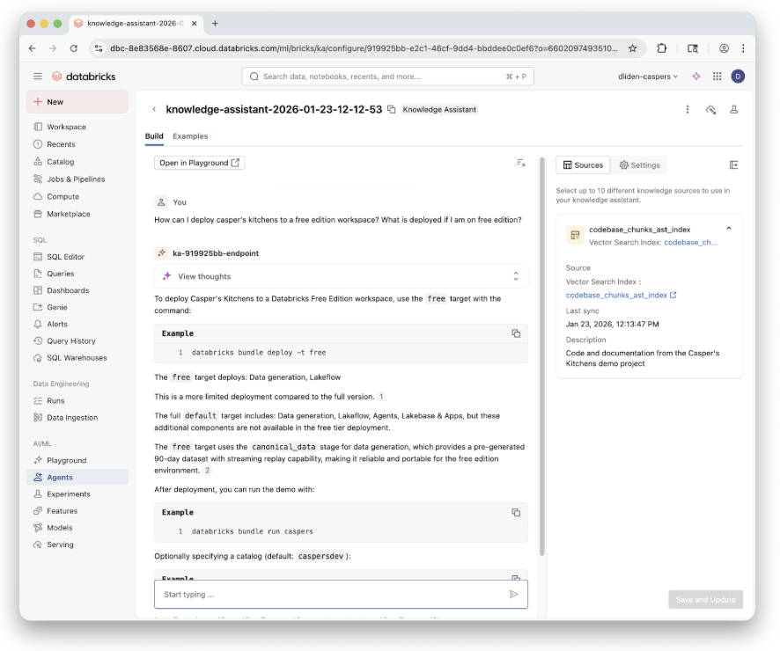
Task: Collapse the right side panel
Action: 734,165
